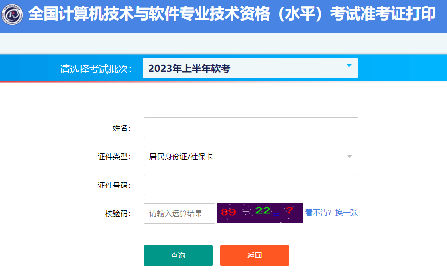The width and height of the screenshot is (447, 279).
Task: Click the circular logo in the header
Action: [12, 15]
